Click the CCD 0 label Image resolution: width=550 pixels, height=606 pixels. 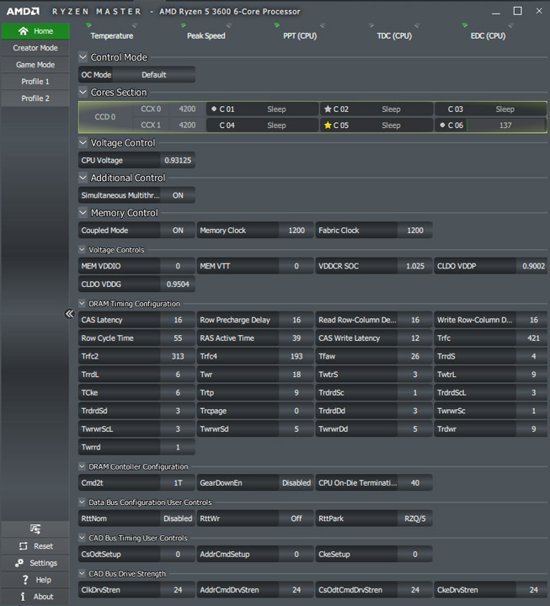click(x=105, y=117)
